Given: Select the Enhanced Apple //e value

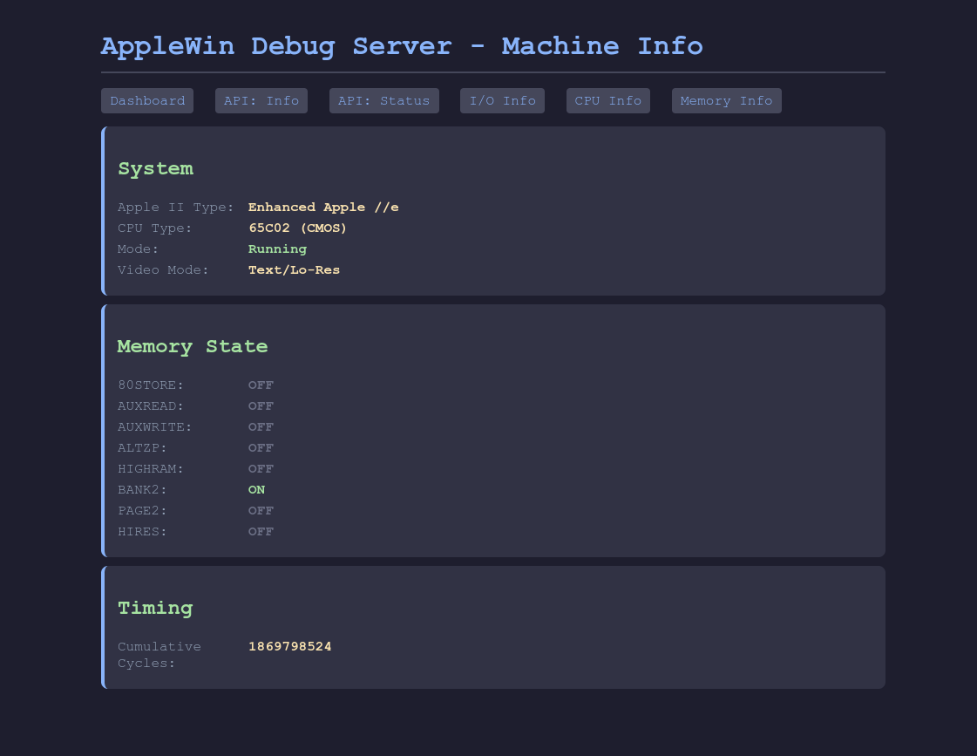Looking at the screenshot, I should [323, 208].
